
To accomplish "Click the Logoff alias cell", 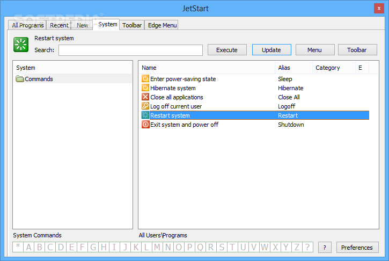I will [x=287, y=106].
